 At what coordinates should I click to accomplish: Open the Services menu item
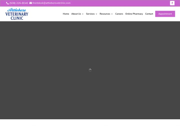pyautogui.click(x=90, y=14)
